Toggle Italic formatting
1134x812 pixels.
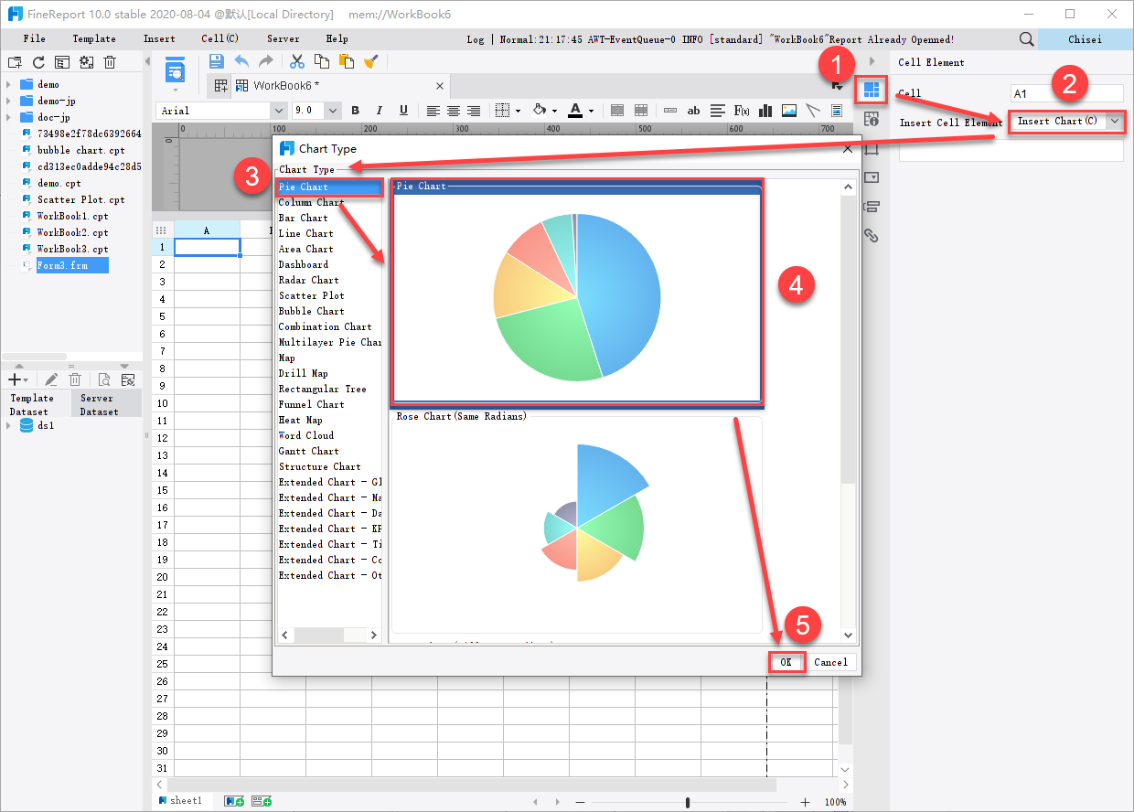click(x=379, y=110)
